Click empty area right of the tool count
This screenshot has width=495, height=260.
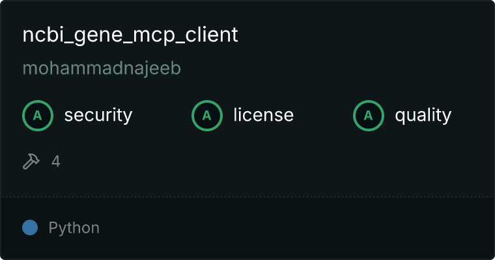tap(275, 161)
